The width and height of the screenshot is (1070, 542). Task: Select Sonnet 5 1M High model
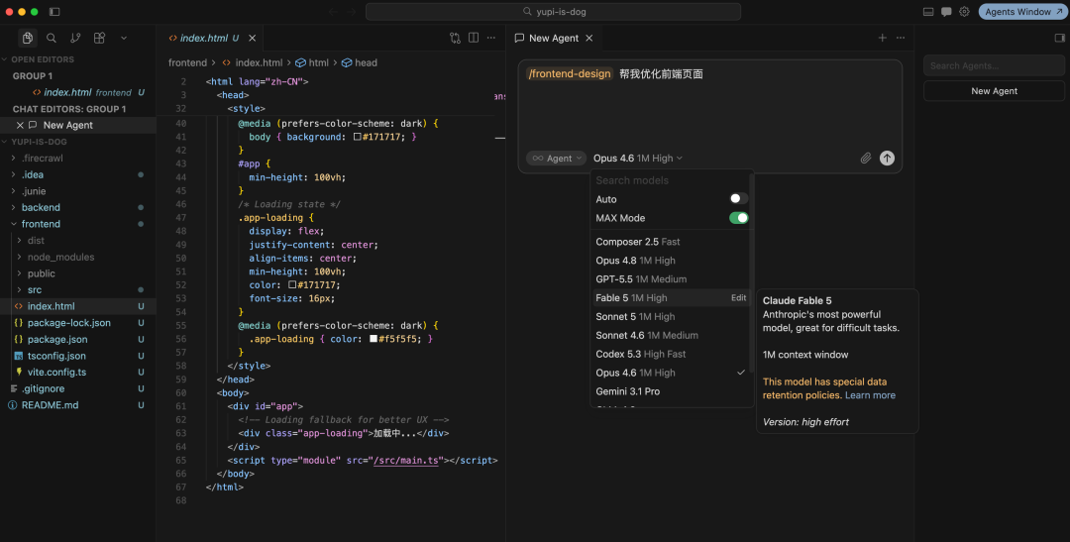(x=671, y=317)
